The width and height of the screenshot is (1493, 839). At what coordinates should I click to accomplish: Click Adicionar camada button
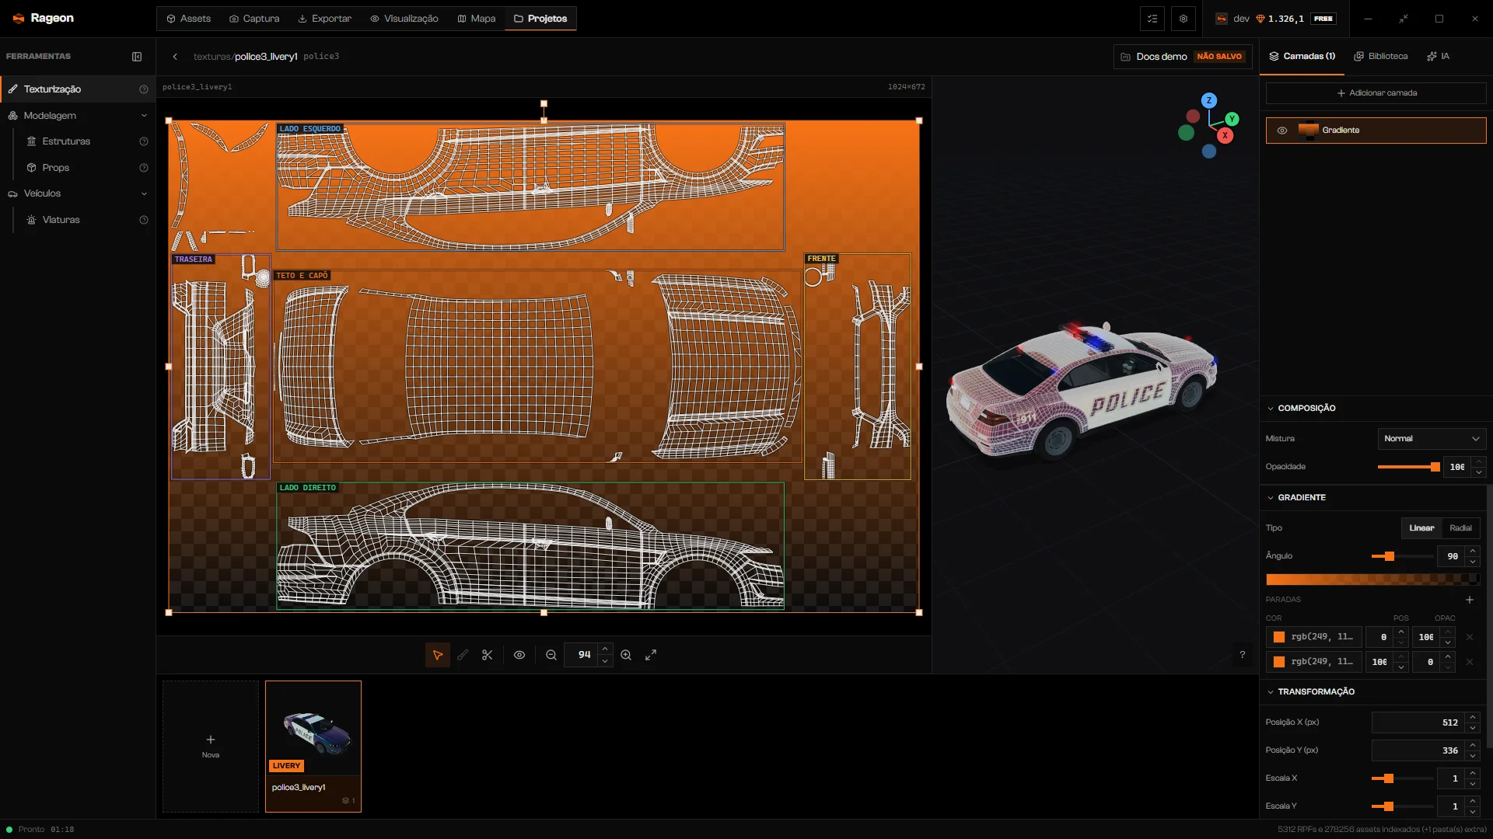pyautogui.click(x=1376, y=93)
